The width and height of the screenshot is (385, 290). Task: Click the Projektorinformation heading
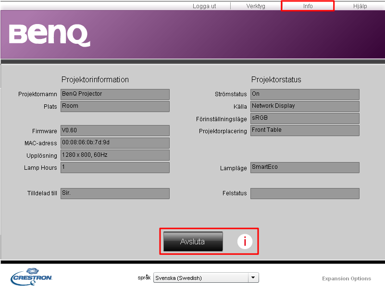tap(95, 80)
